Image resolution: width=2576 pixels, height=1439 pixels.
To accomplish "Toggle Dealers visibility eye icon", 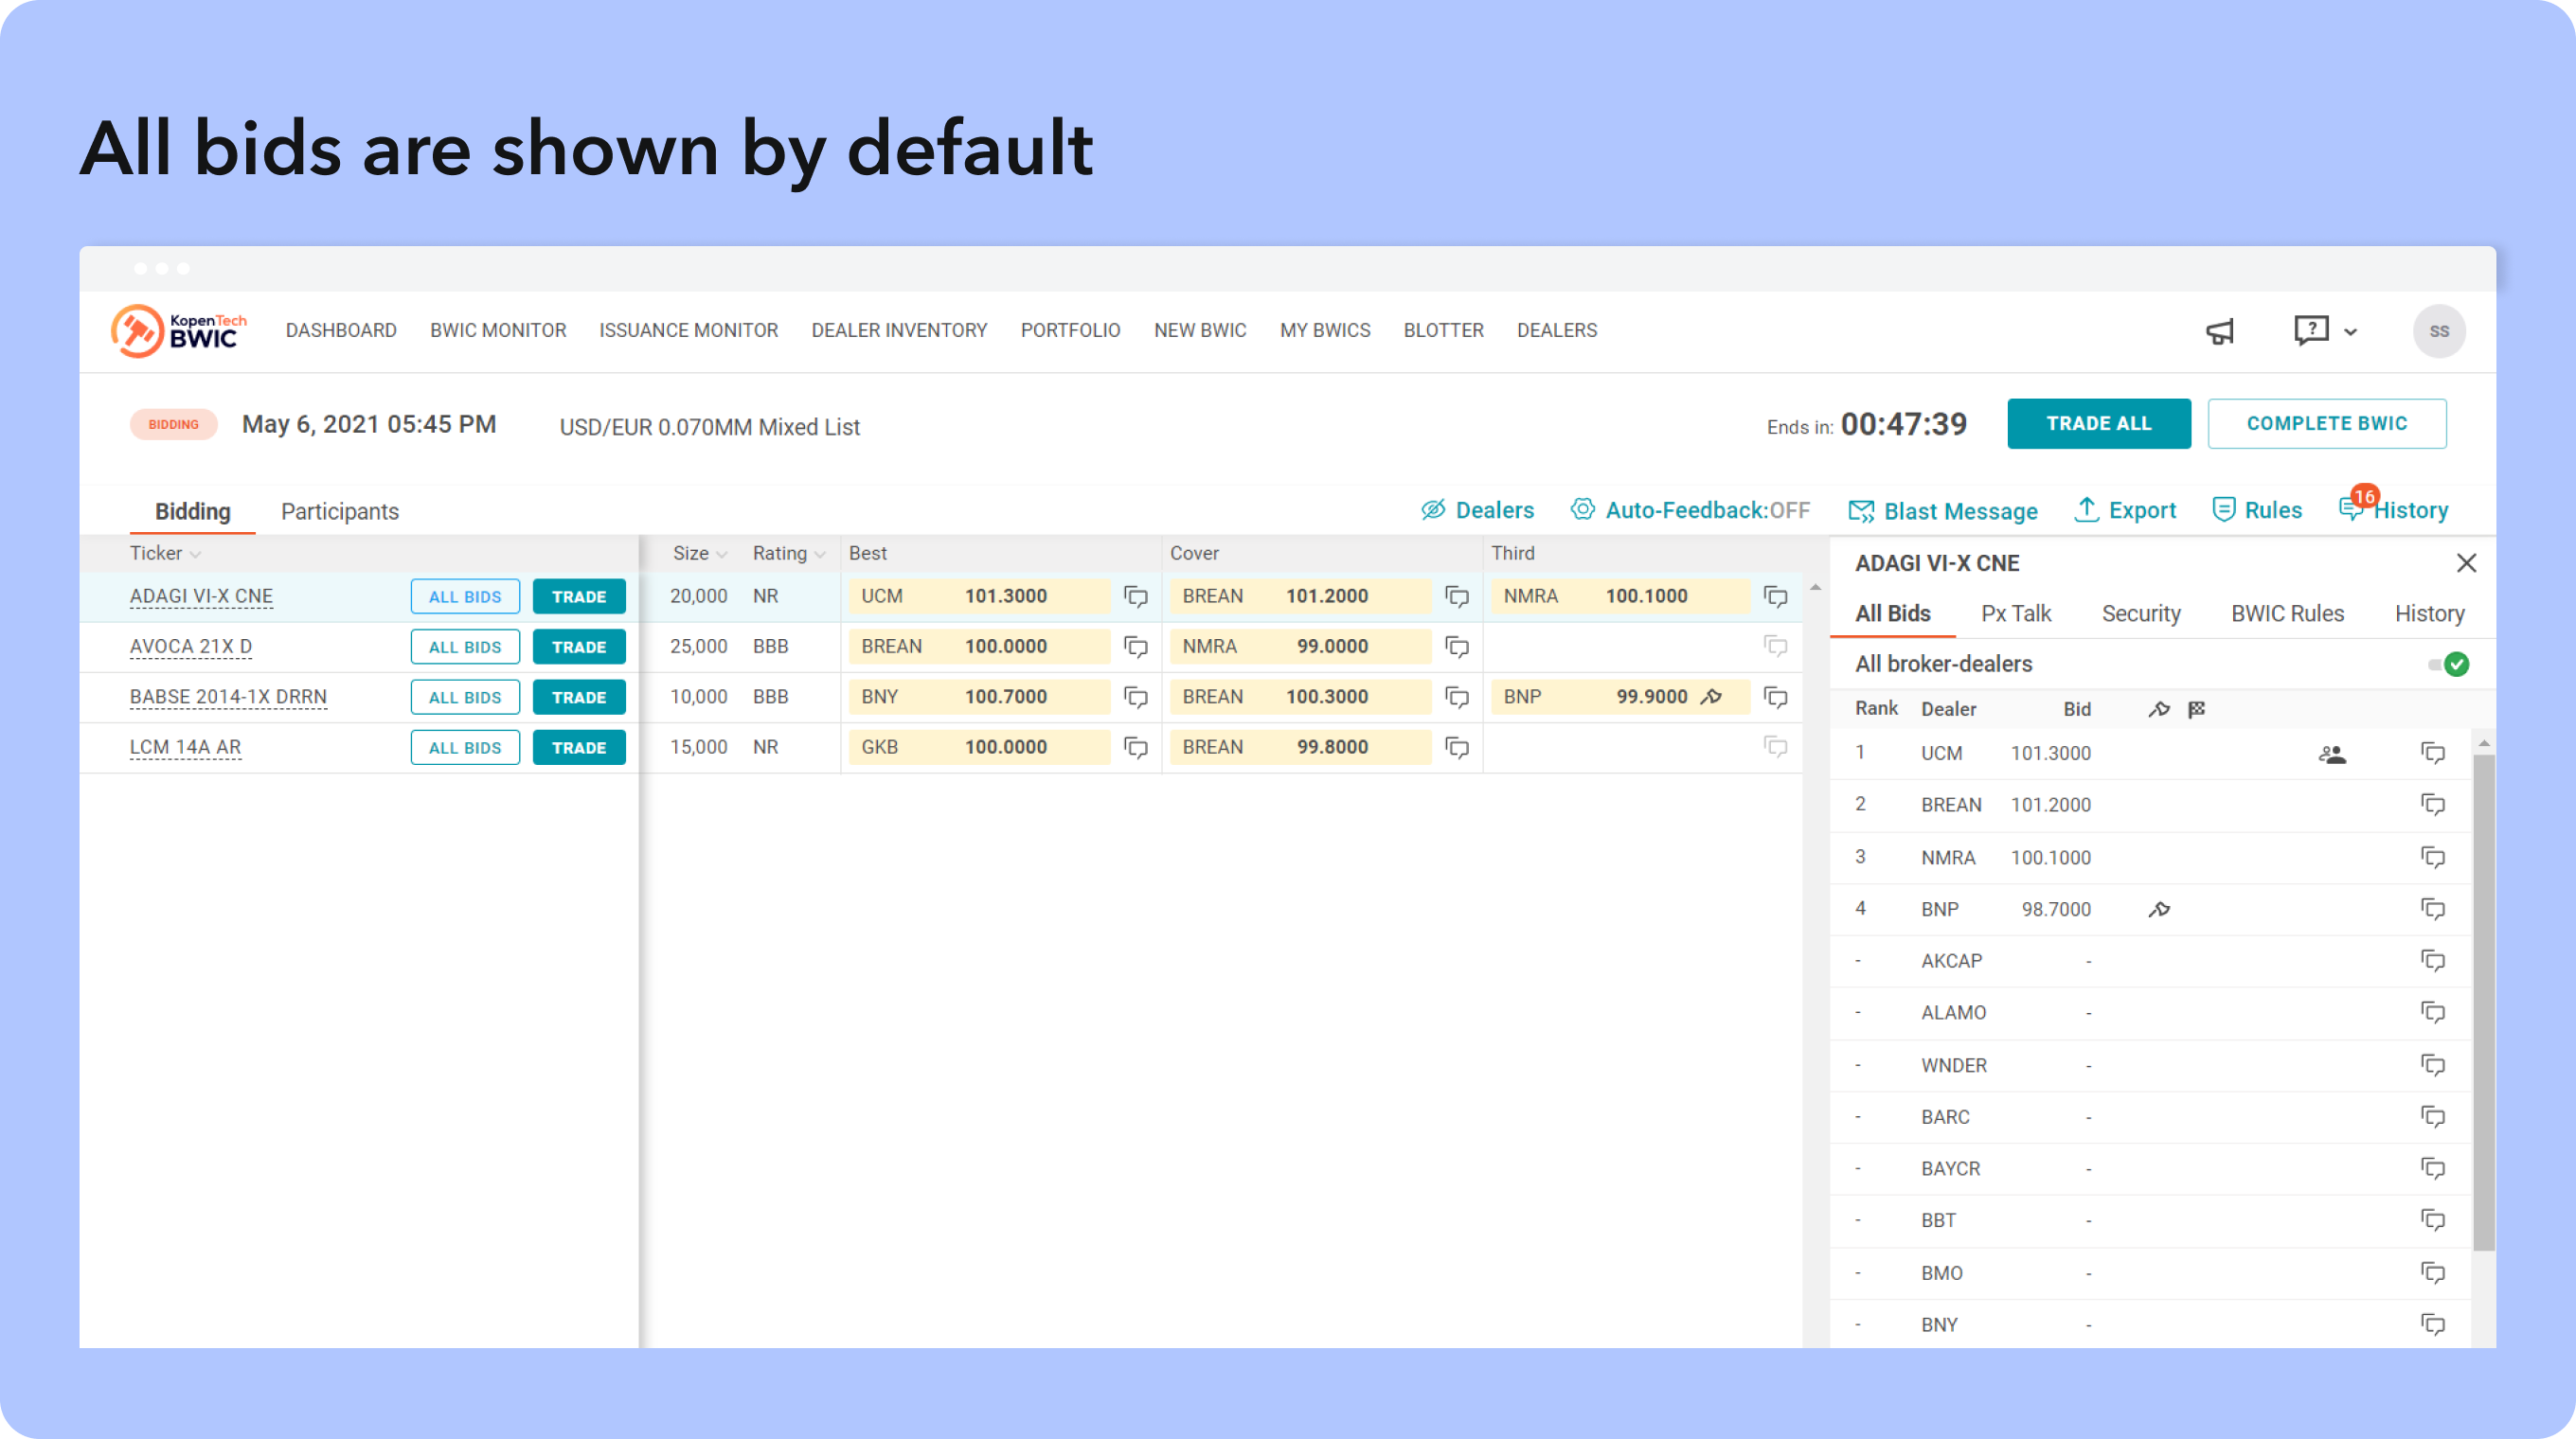I will (1433, 509).
